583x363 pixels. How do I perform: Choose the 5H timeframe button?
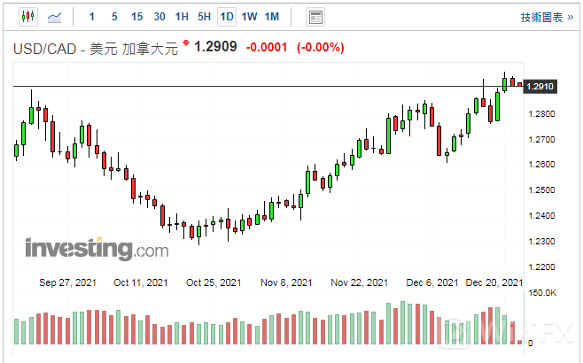click(x=204, y=17)
